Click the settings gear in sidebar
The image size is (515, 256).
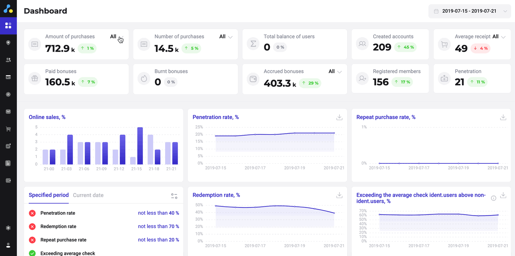point(8,228)
